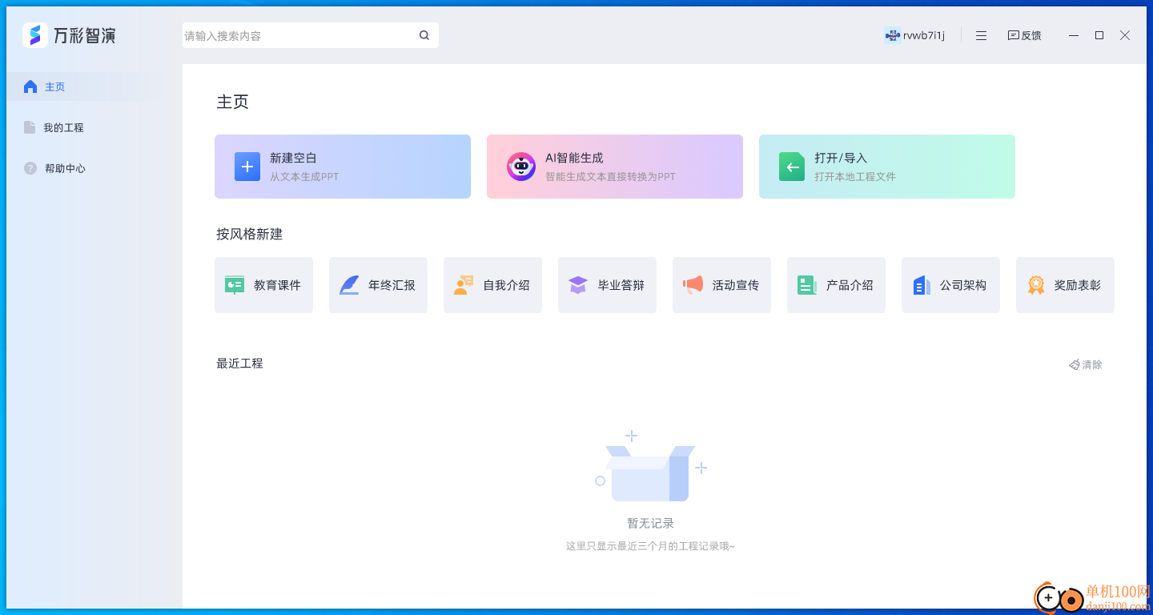Viewport: 1153px width, 615px height.
Task: Click the 最近工程 heading
Action: (x=239, y=363)
